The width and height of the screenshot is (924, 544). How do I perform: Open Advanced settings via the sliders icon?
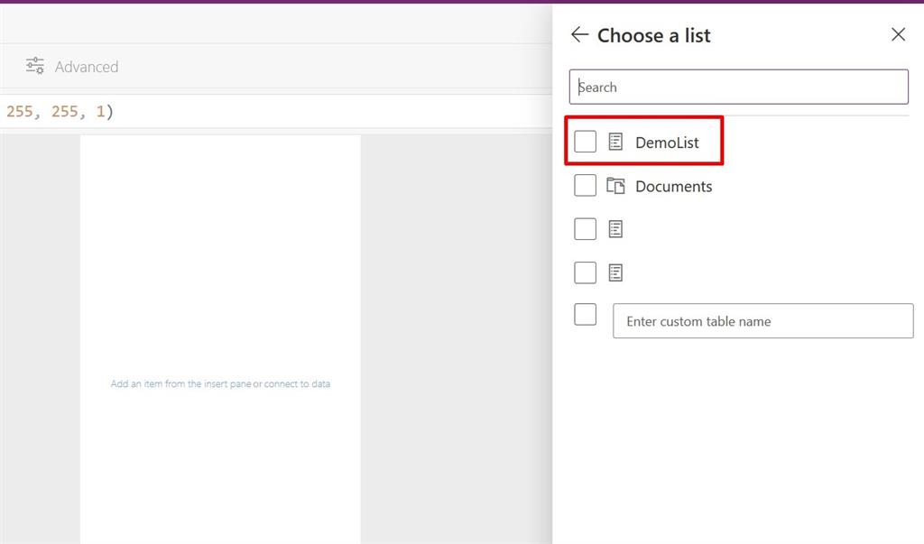pyautogui.click(x=34, y=65)
